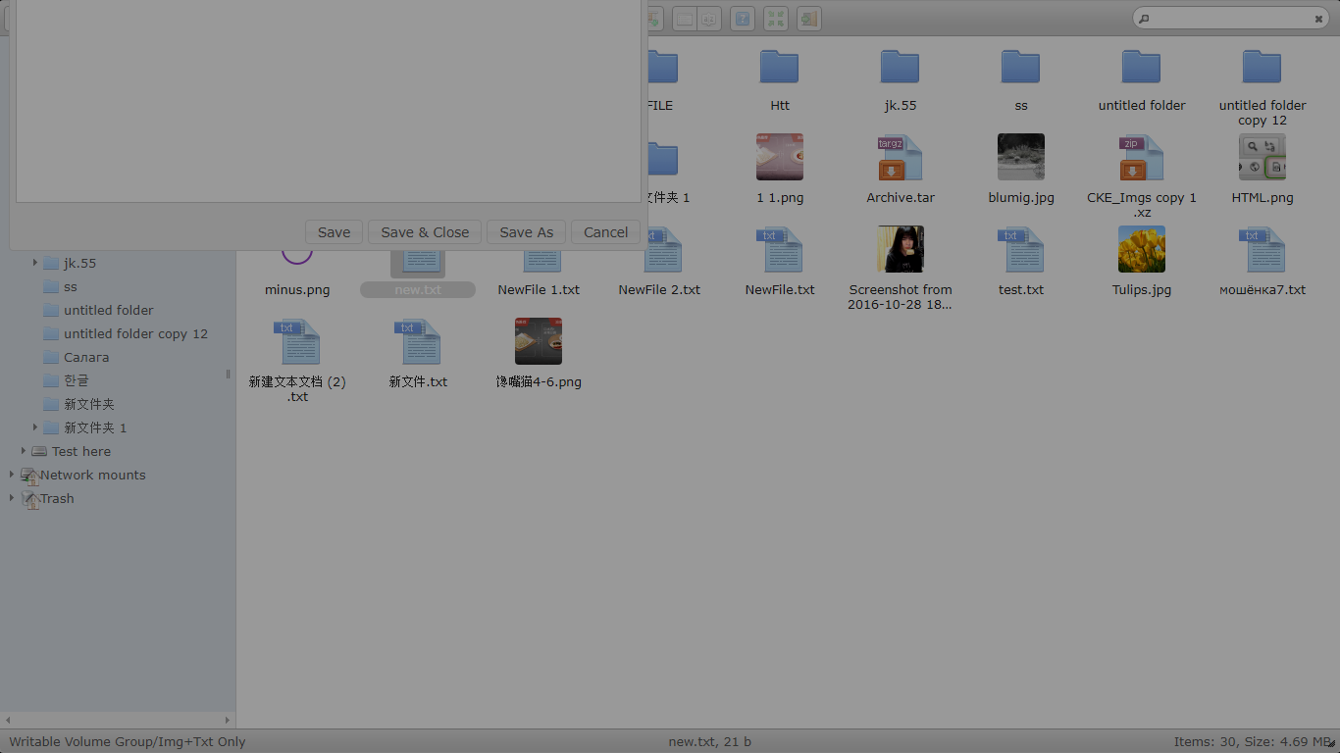The width and height of the screenshot is (1340, 753).
Task: Select the Screenshot from 2016-10-28 thumbnail
Action: pyautogui.click(x=900, y=249)
